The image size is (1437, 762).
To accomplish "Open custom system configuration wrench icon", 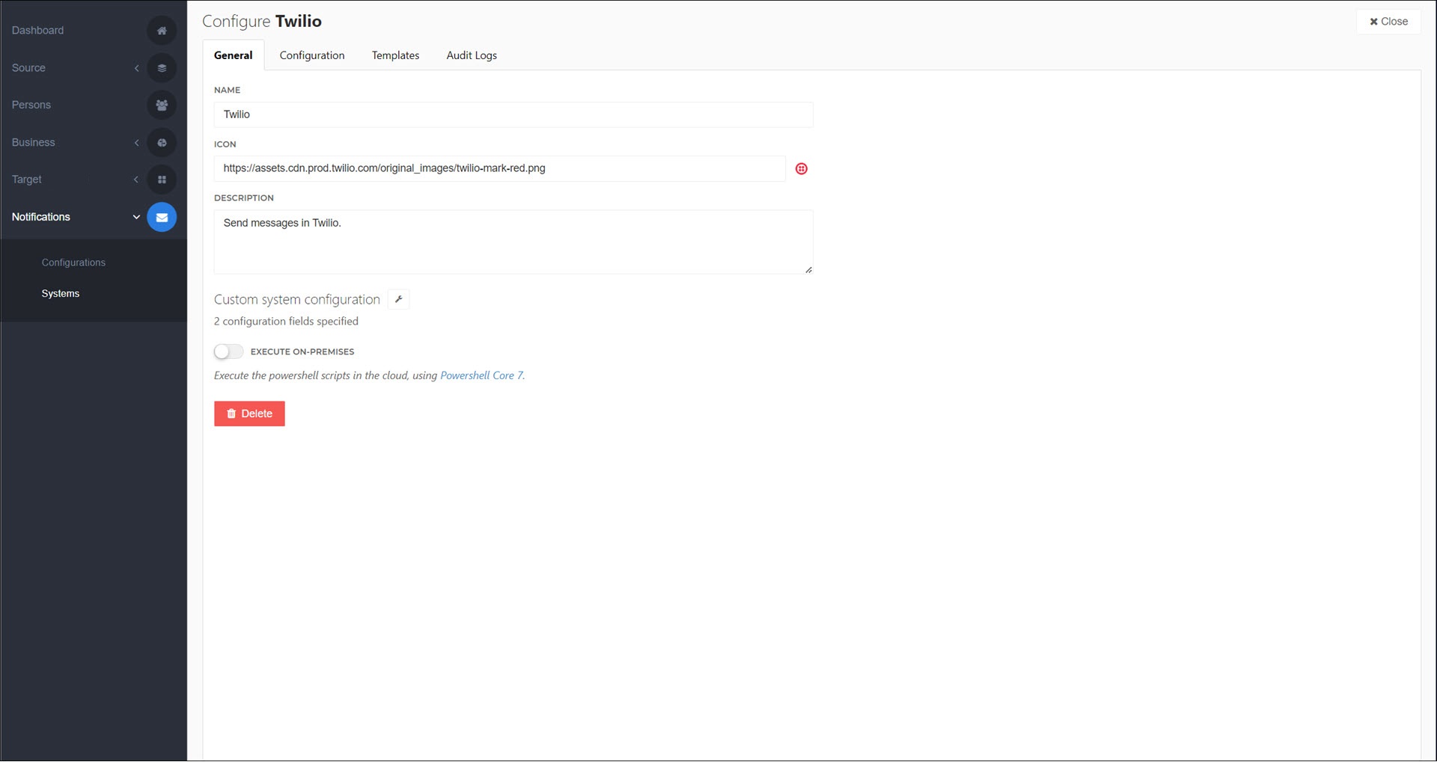I will pos(399,300).
